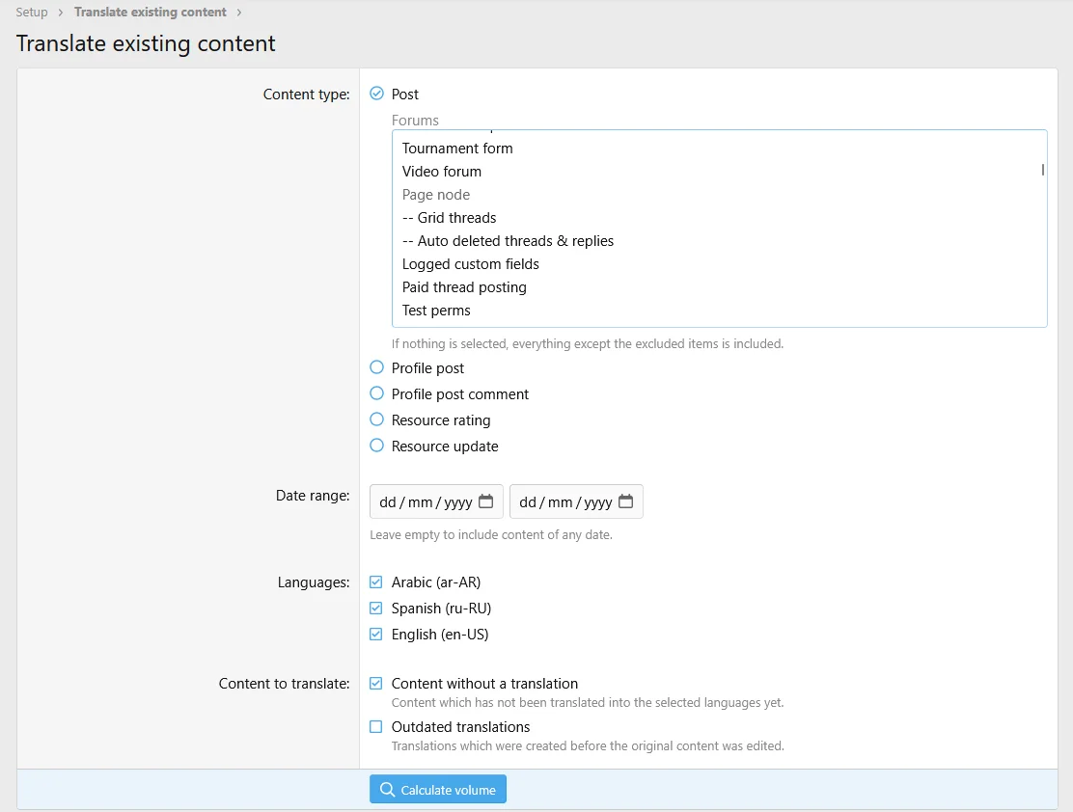Select the Post content type radio

tap(376, 94)
